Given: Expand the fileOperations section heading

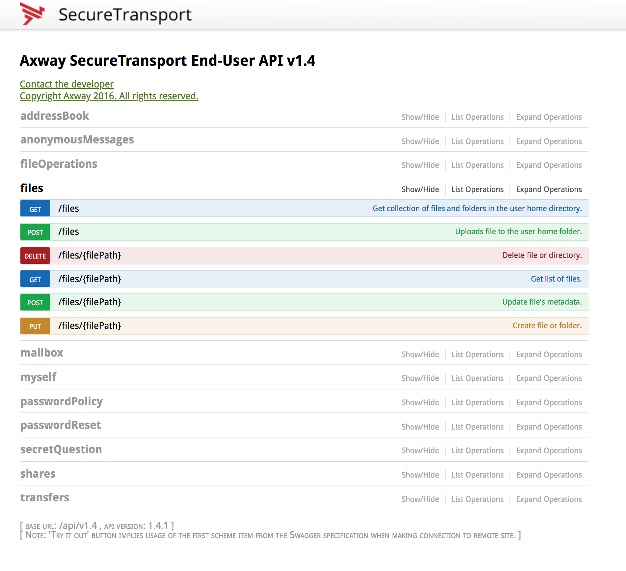Looking at the screenshot, I should [59, 164].
